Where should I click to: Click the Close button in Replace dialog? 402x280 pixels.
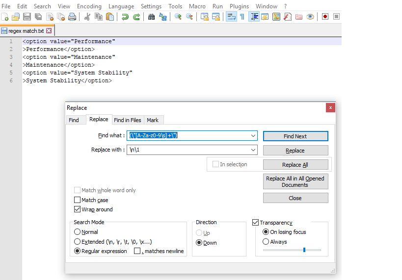(295, 198)
